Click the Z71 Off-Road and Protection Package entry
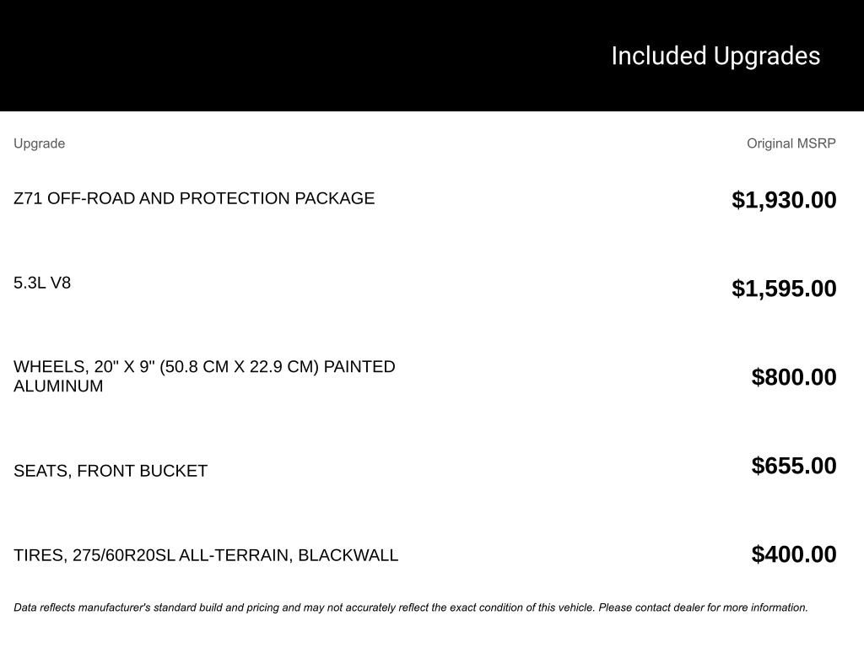 194,198
